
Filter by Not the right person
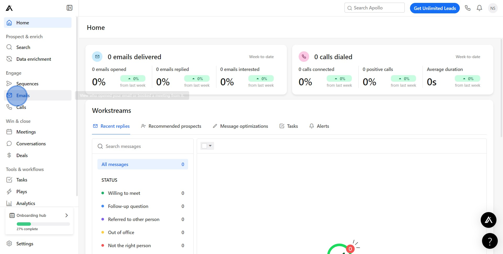click(143, 245)
